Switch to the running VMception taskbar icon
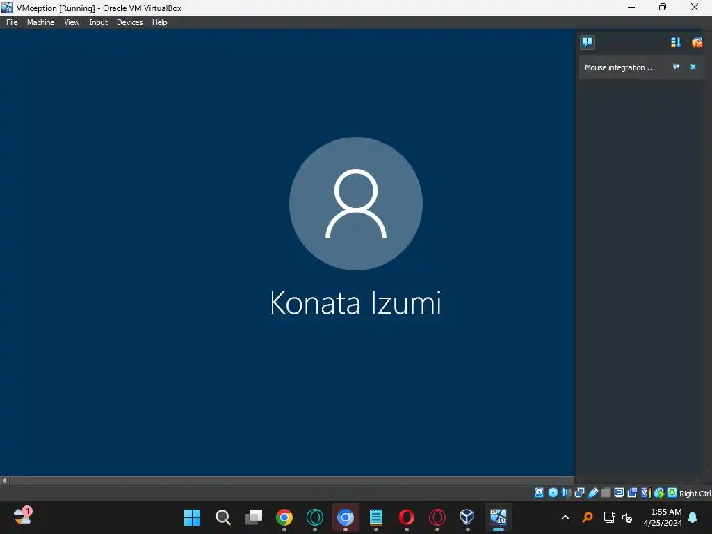The width and height of the screenshot is (712, 534). [x=498, y=517]
